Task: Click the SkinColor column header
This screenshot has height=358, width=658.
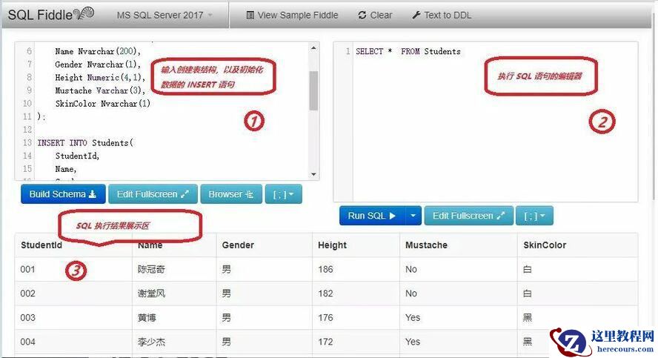Action: (x=545, y=245)
